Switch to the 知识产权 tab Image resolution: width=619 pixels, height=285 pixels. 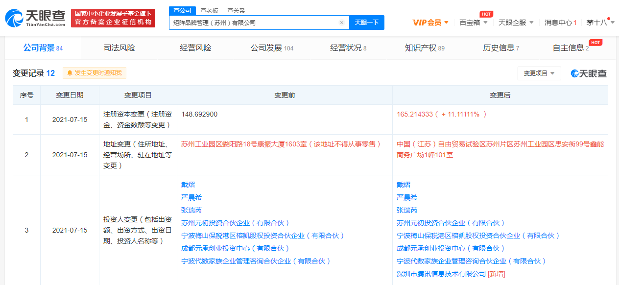pyautogui.click(x=425, y=48)
